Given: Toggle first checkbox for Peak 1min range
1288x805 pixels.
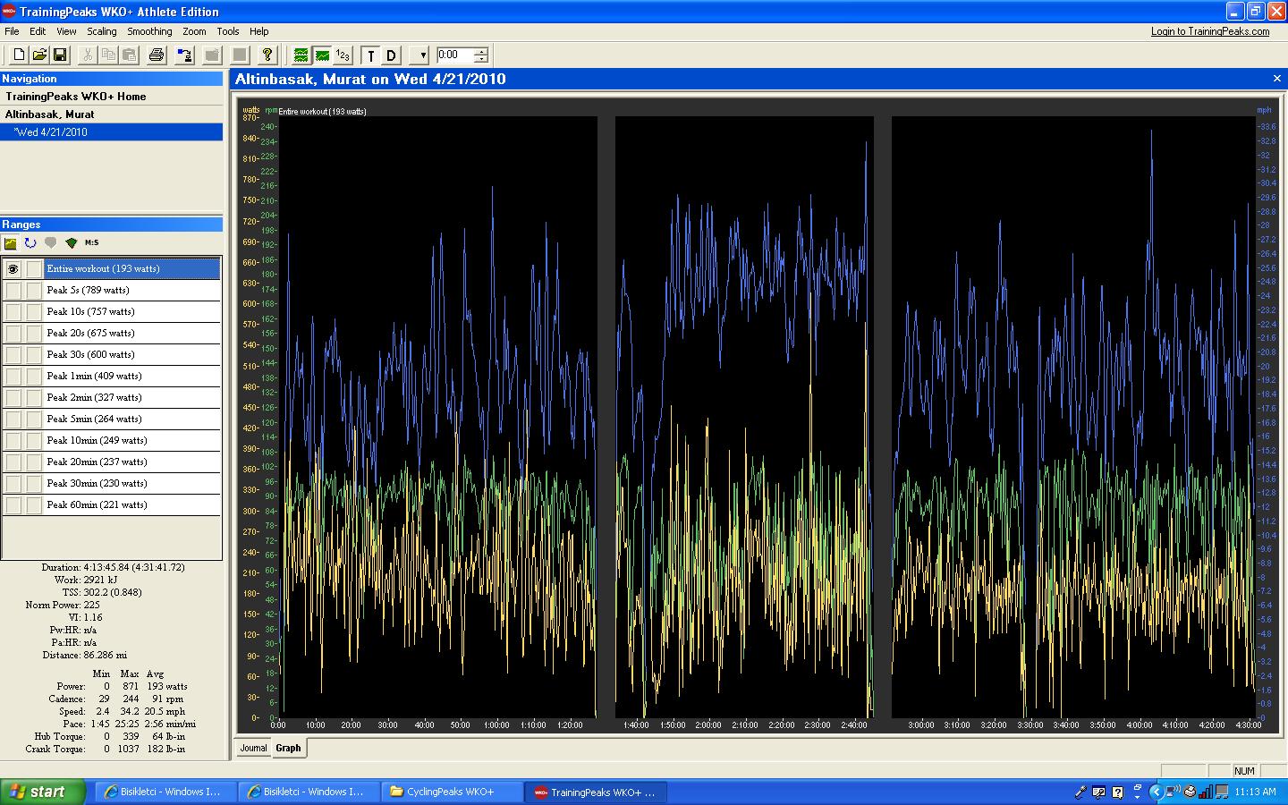Looking at the screenshot, I should point(13,377).
